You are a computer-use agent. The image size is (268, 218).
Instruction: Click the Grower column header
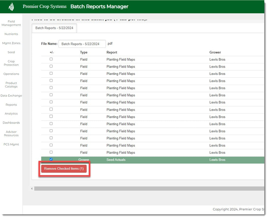click(x=215, y=52)
